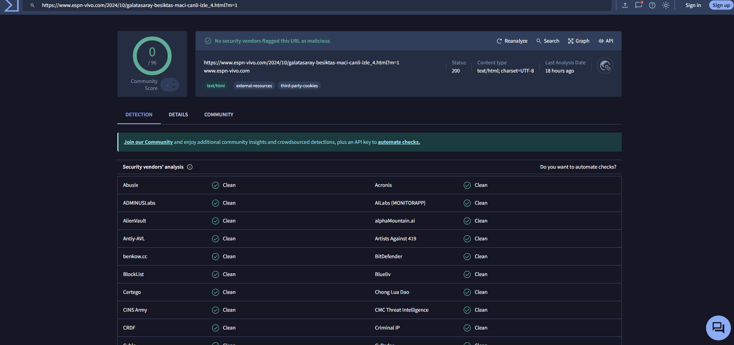The image size is (734, 345).
Task: Click the API button
Action: 605,41
